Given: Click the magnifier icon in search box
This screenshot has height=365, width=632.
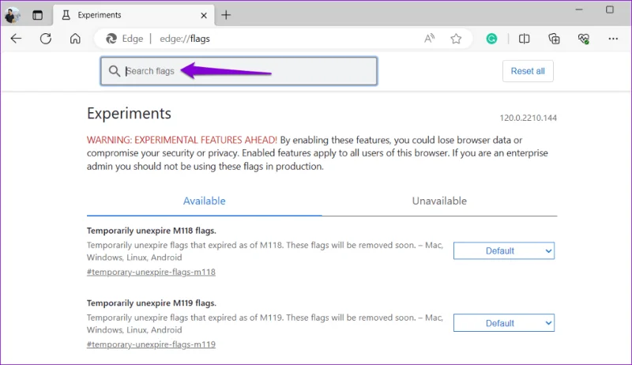Looking at the screenshot, I should (x=114, y=71).
